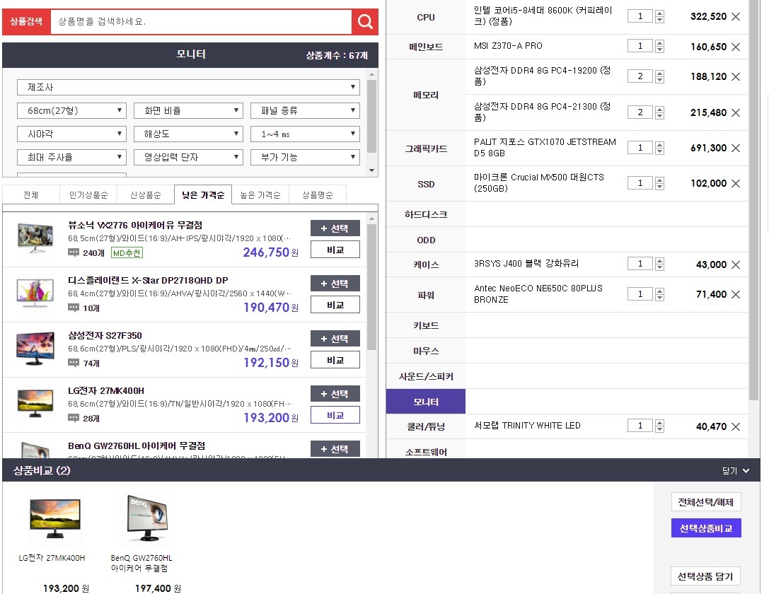Screen dimensions: 769x594
Task: Remove the 3RSYS J400 case item
Action: pos(736,264)
